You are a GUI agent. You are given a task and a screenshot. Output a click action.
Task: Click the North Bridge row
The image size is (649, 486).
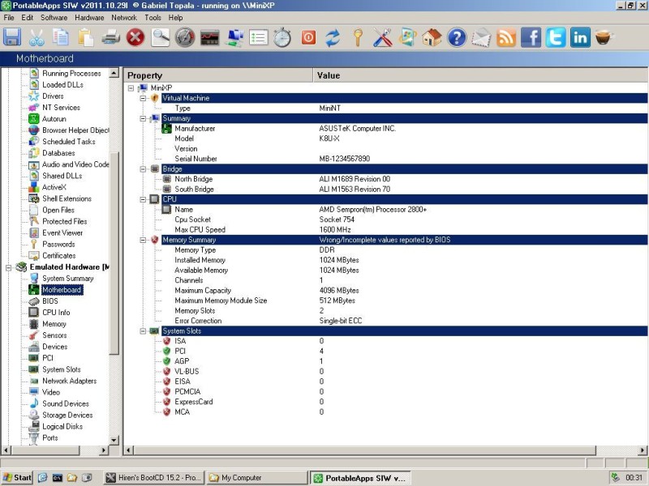[385, 179]
